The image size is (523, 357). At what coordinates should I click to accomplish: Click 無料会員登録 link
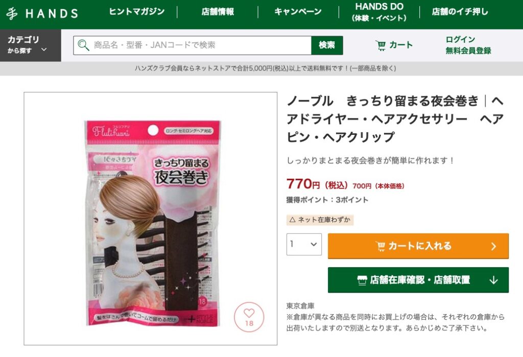[x=468, y=51]
